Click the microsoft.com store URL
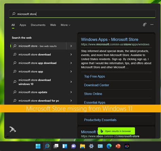Viewport: 161px width, 151px height. (115, 44)
